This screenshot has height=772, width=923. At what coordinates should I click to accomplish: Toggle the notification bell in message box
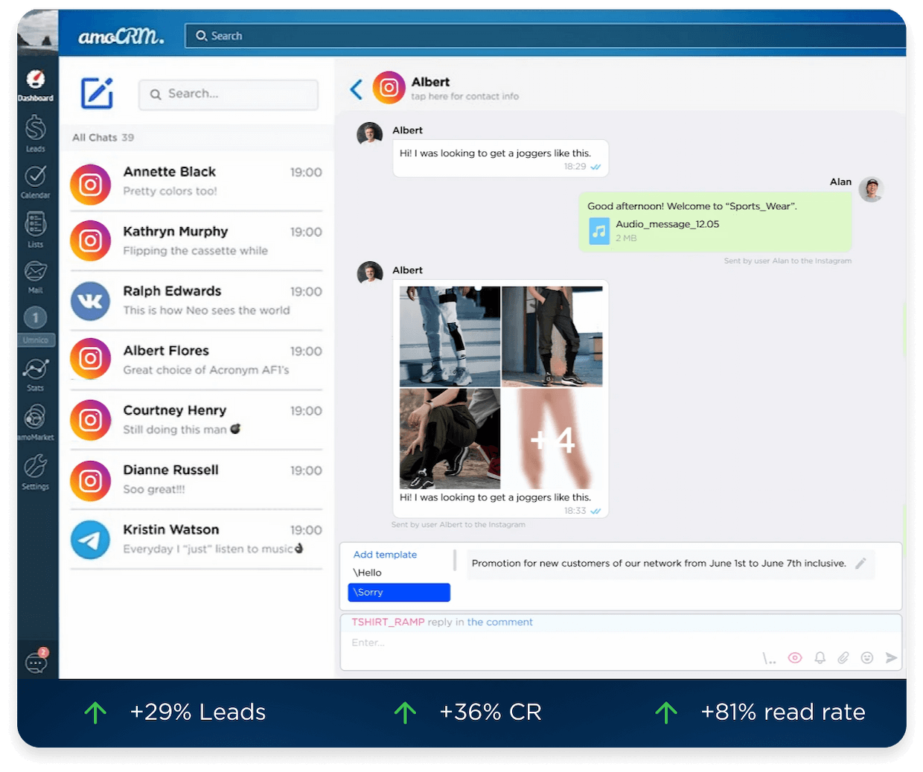click(x=820, y=658)
